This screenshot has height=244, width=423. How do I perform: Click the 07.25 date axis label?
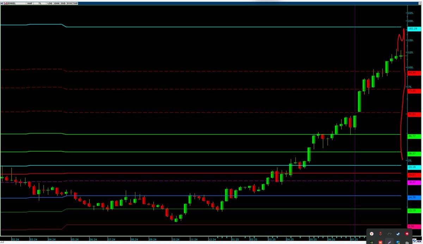(354, 239)
